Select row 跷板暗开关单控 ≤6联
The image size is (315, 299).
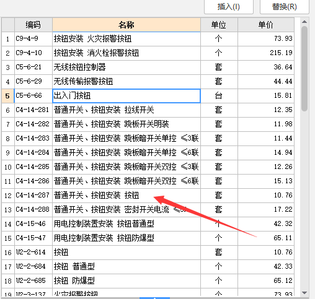tap(126, 153)
